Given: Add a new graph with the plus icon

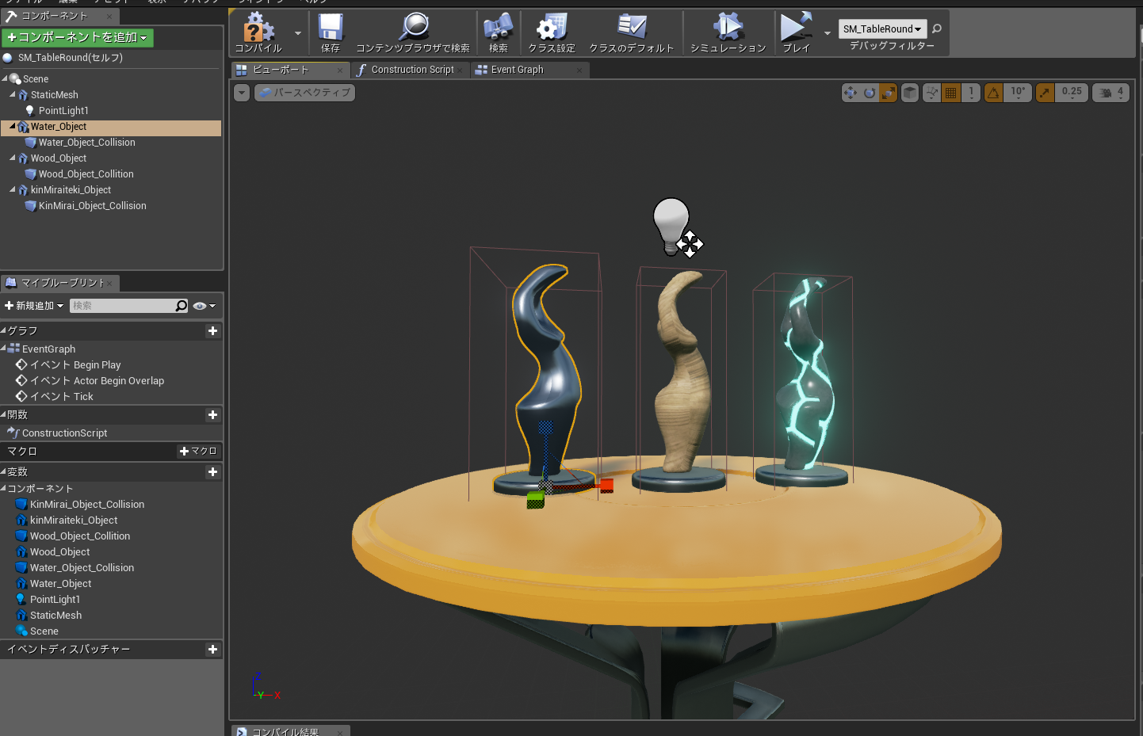Looking at the screenshot, I should (x=212, y=331).
